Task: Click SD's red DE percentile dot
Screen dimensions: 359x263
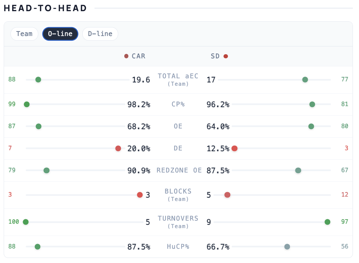Action: point(234,148)
